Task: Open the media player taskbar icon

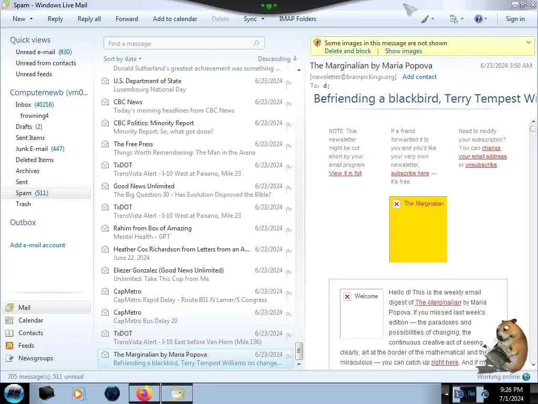Action: tap(78, 393)
